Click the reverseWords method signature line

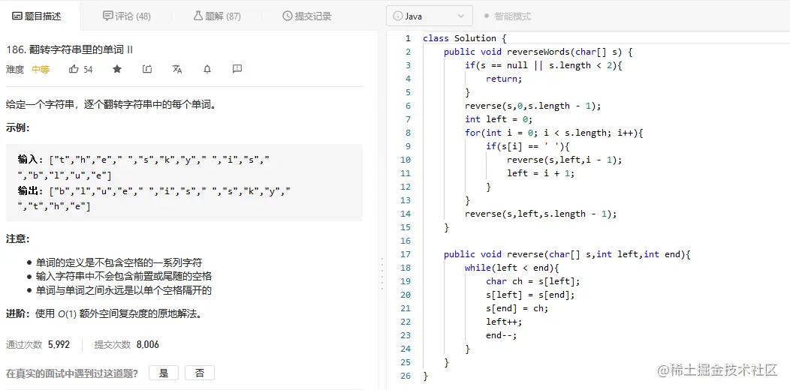[x=538, y=52]
